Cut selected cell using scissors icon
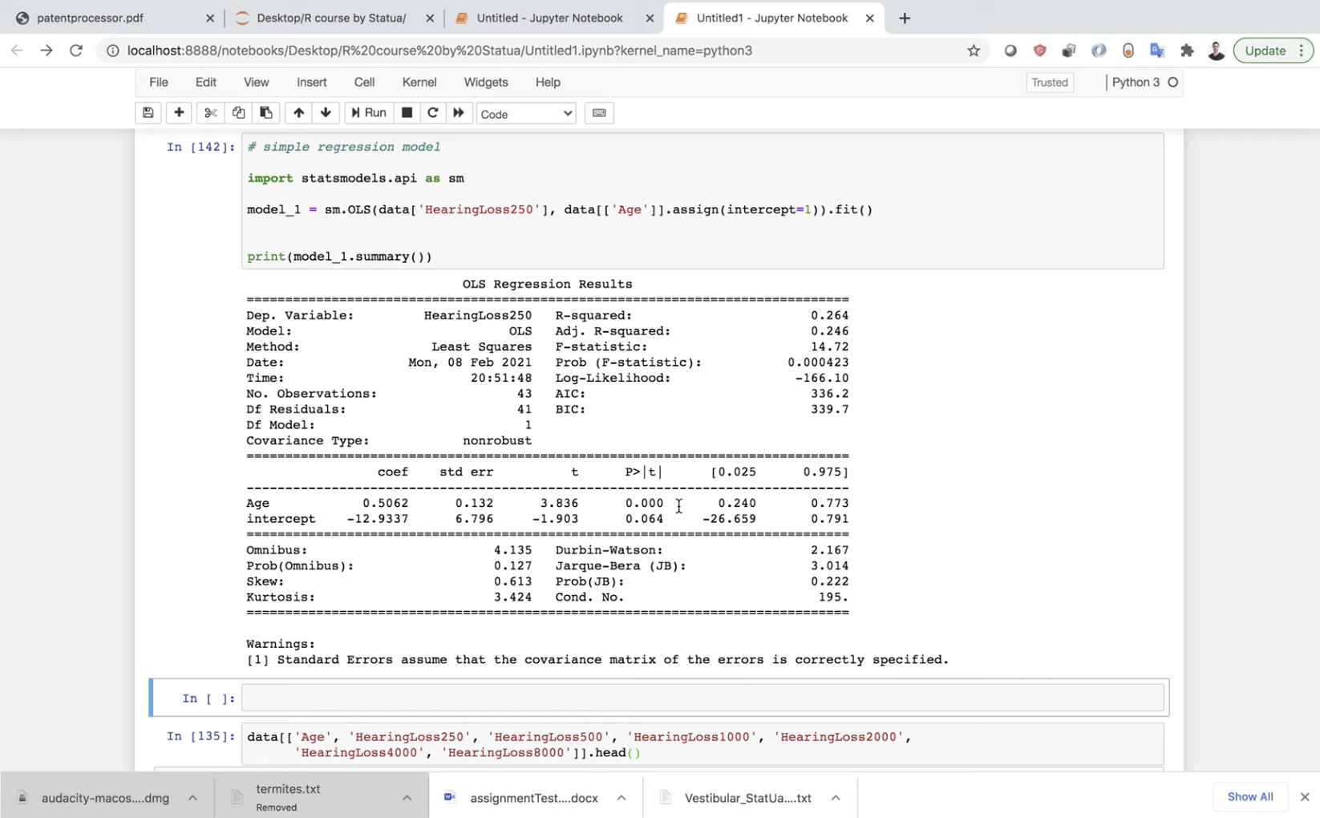Image resolution: width=1320 pixels, height=818 pixels. [210, 113]
